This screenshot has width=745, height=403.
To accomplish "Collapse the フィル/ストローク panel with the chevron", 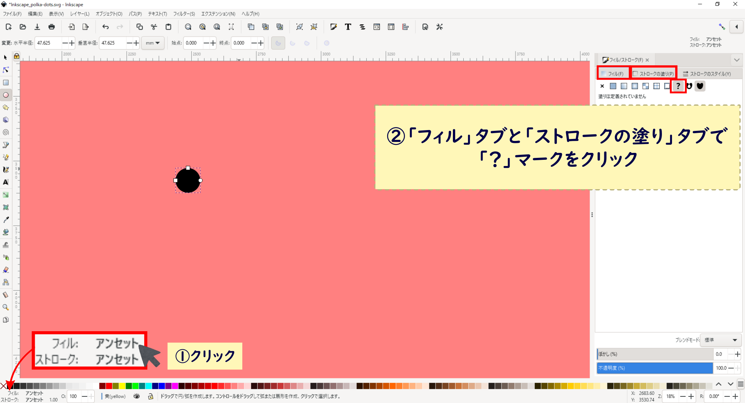I will [x=736, y=60].
